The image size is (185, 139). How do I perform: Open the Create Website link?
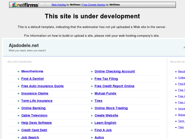pos(106,115)
